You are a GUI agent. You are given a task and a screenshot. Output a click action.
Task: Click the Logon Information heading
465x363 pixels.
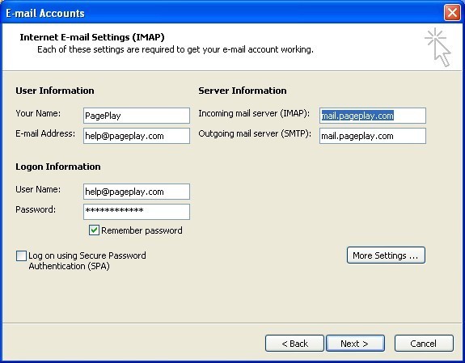click(58, 167)
